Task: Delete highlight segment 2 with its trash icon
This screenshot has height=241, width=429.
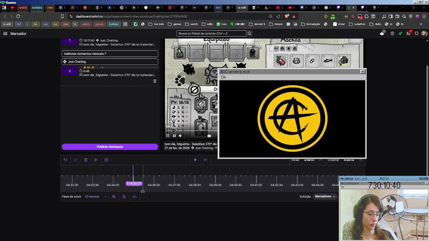Action: (155, 81)
